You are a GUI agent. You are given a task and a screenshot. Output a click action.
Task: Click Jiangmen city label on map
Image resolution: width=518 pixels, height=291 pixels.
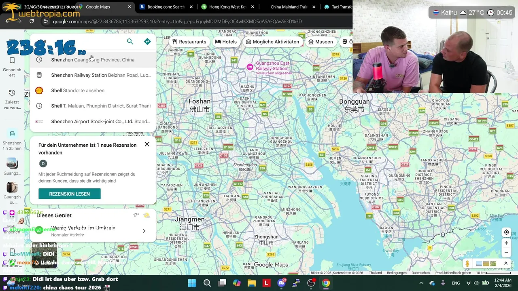click(190, 223)
